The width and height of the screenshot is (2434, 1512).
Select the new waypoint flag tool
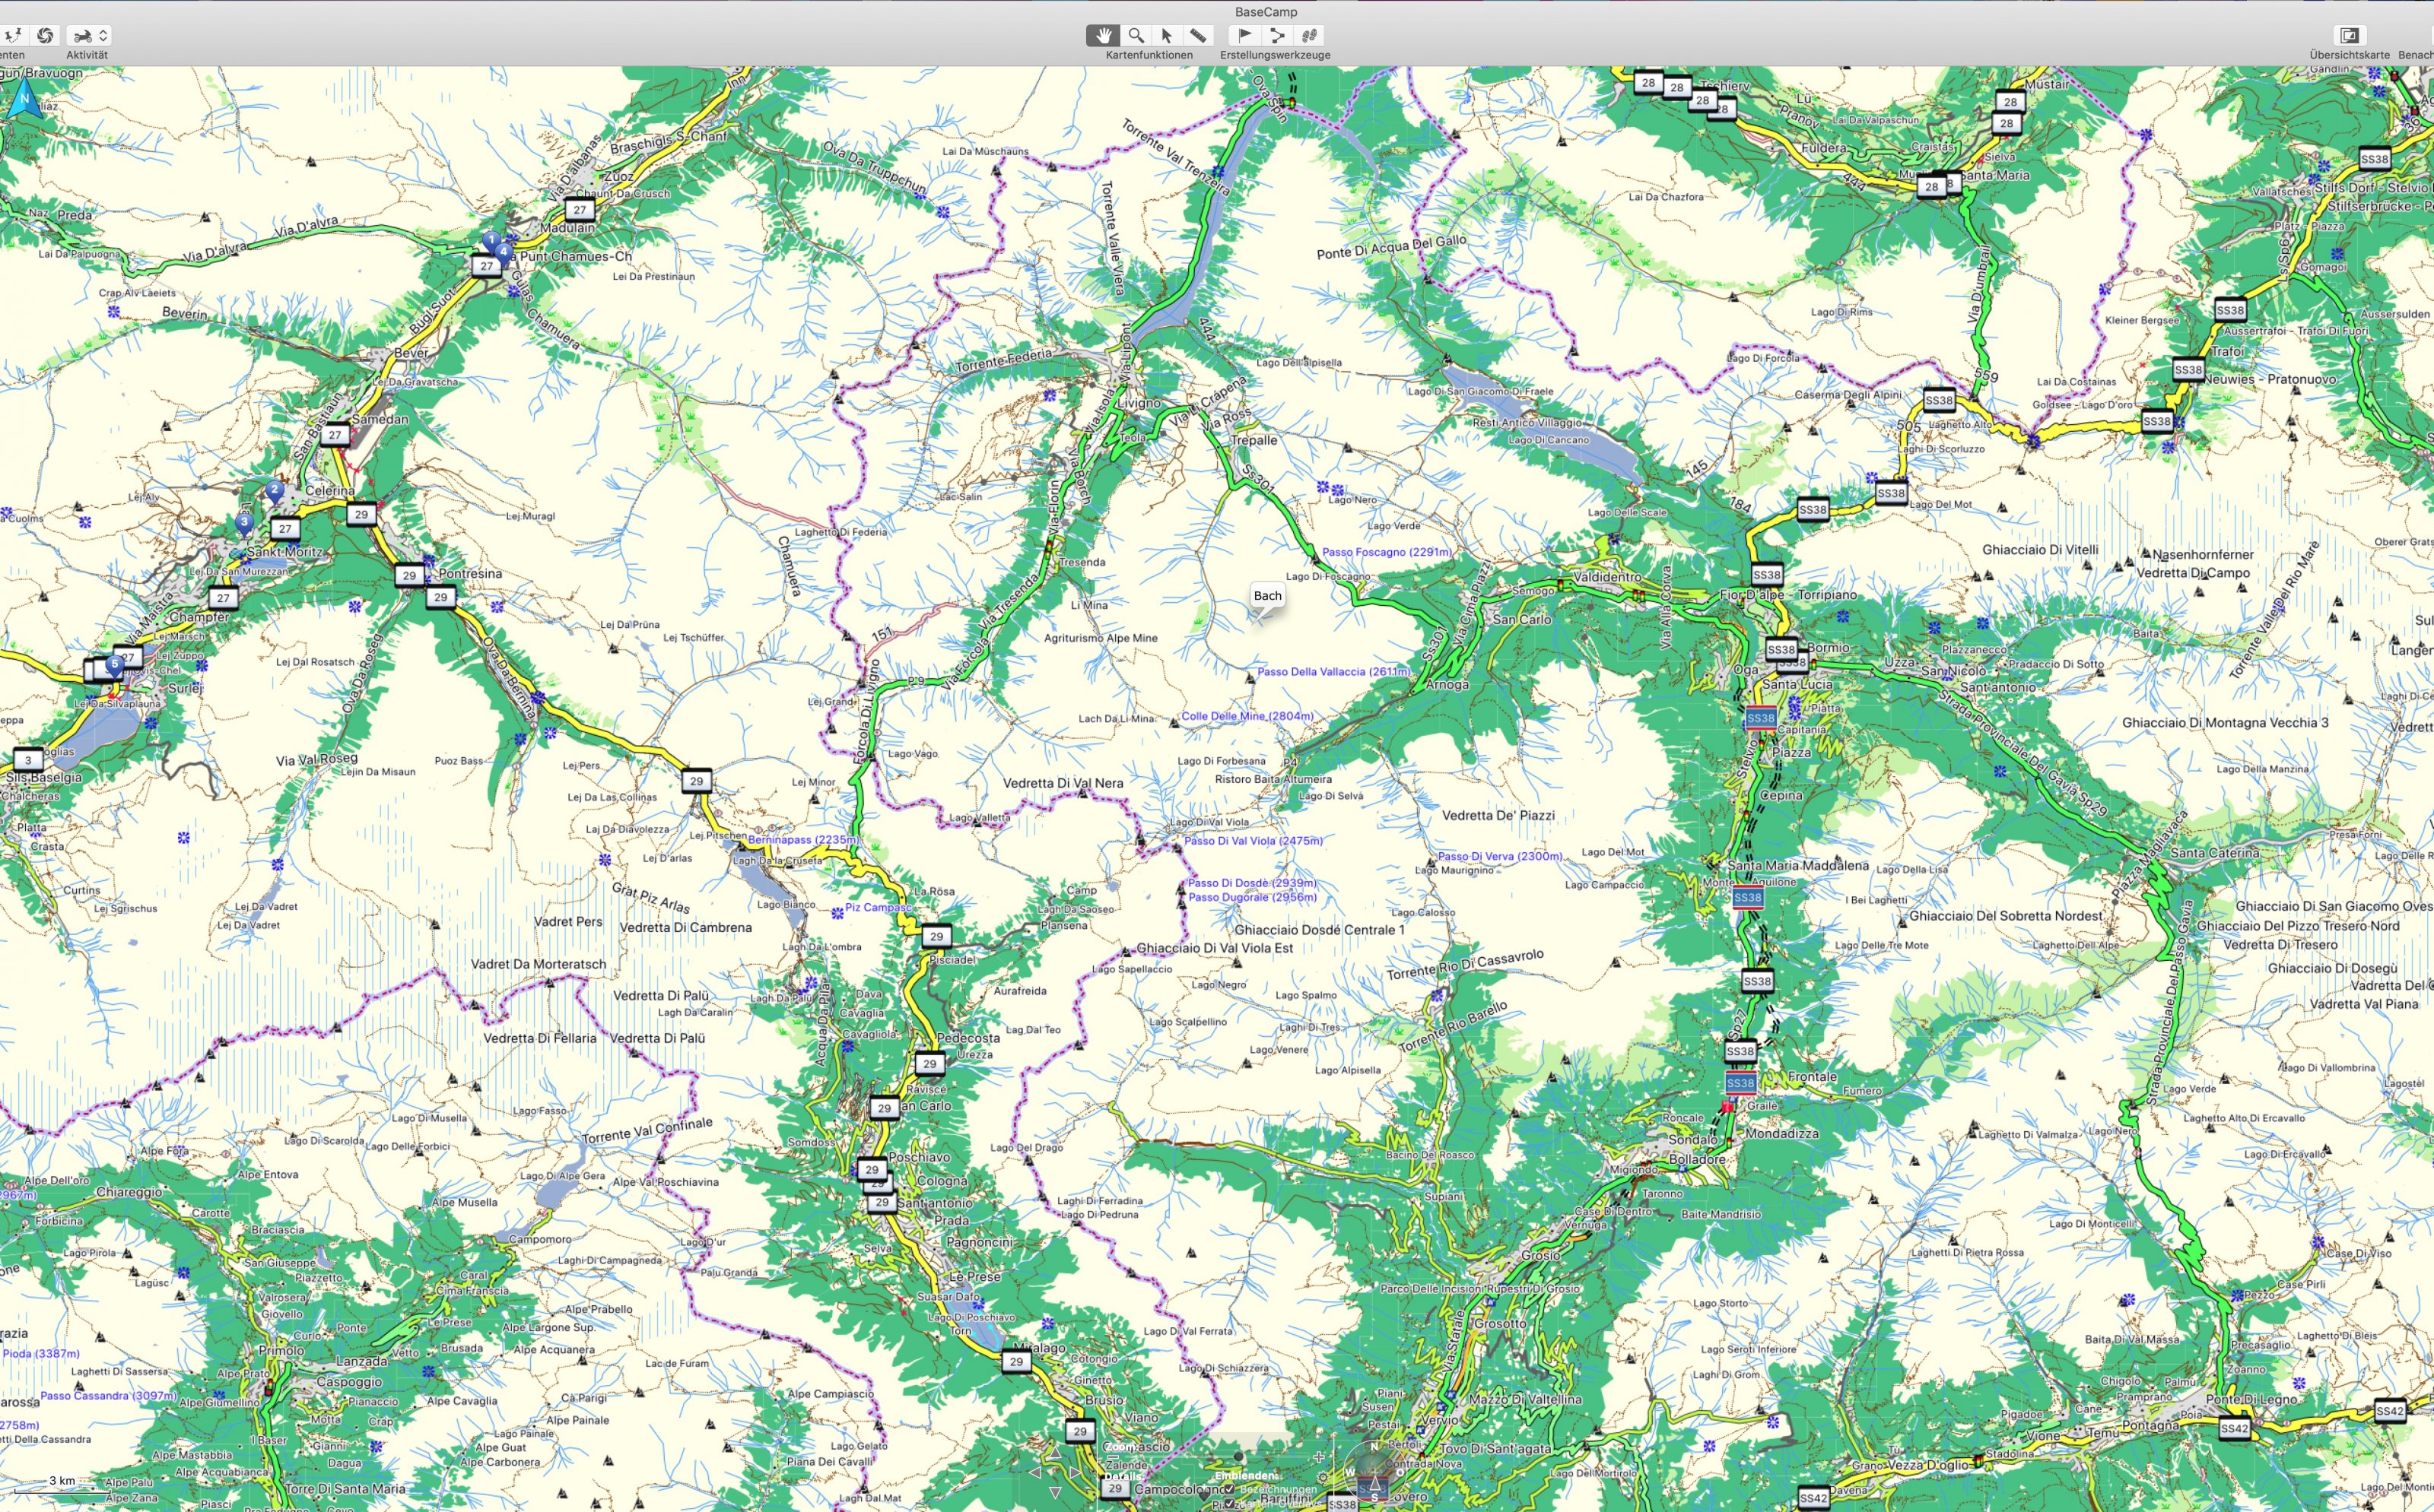pyautogui.click(x=1244, y=35)
